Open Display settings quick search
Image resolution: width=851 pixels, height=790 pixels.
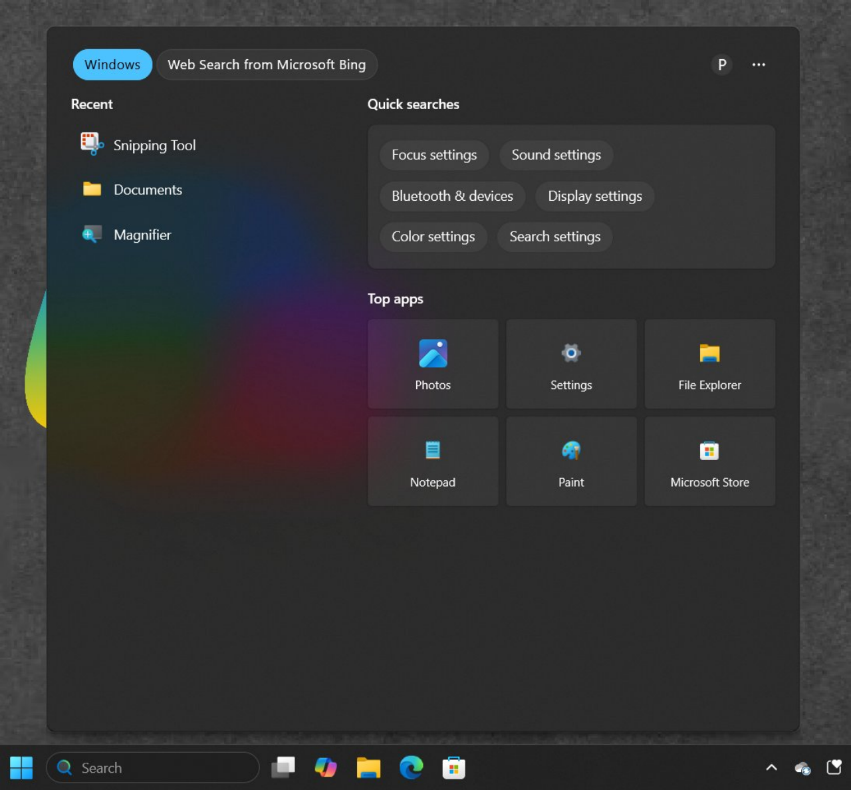595,196
